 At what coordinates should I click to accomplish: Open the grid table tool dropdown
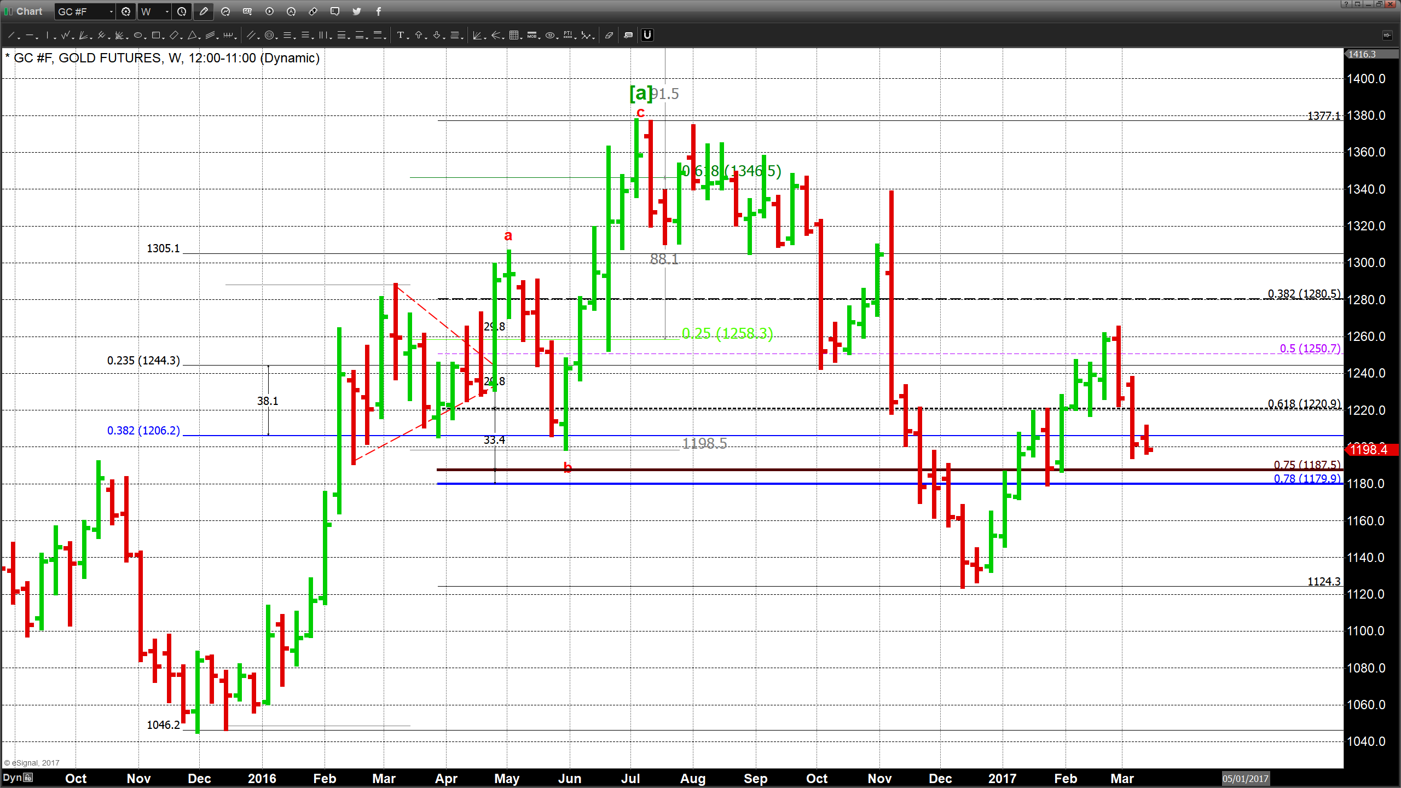point(514,36)
